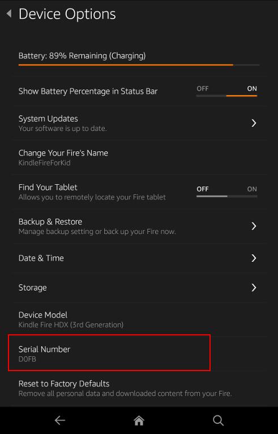Tap the back arrow beside Device Options
278x434 pixels.
pos(9,13)
